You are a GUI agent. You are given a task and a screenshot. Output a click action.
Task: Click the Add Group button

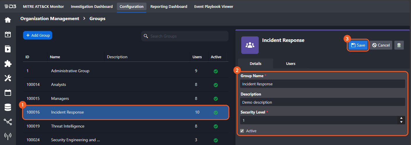click(38, 35)
